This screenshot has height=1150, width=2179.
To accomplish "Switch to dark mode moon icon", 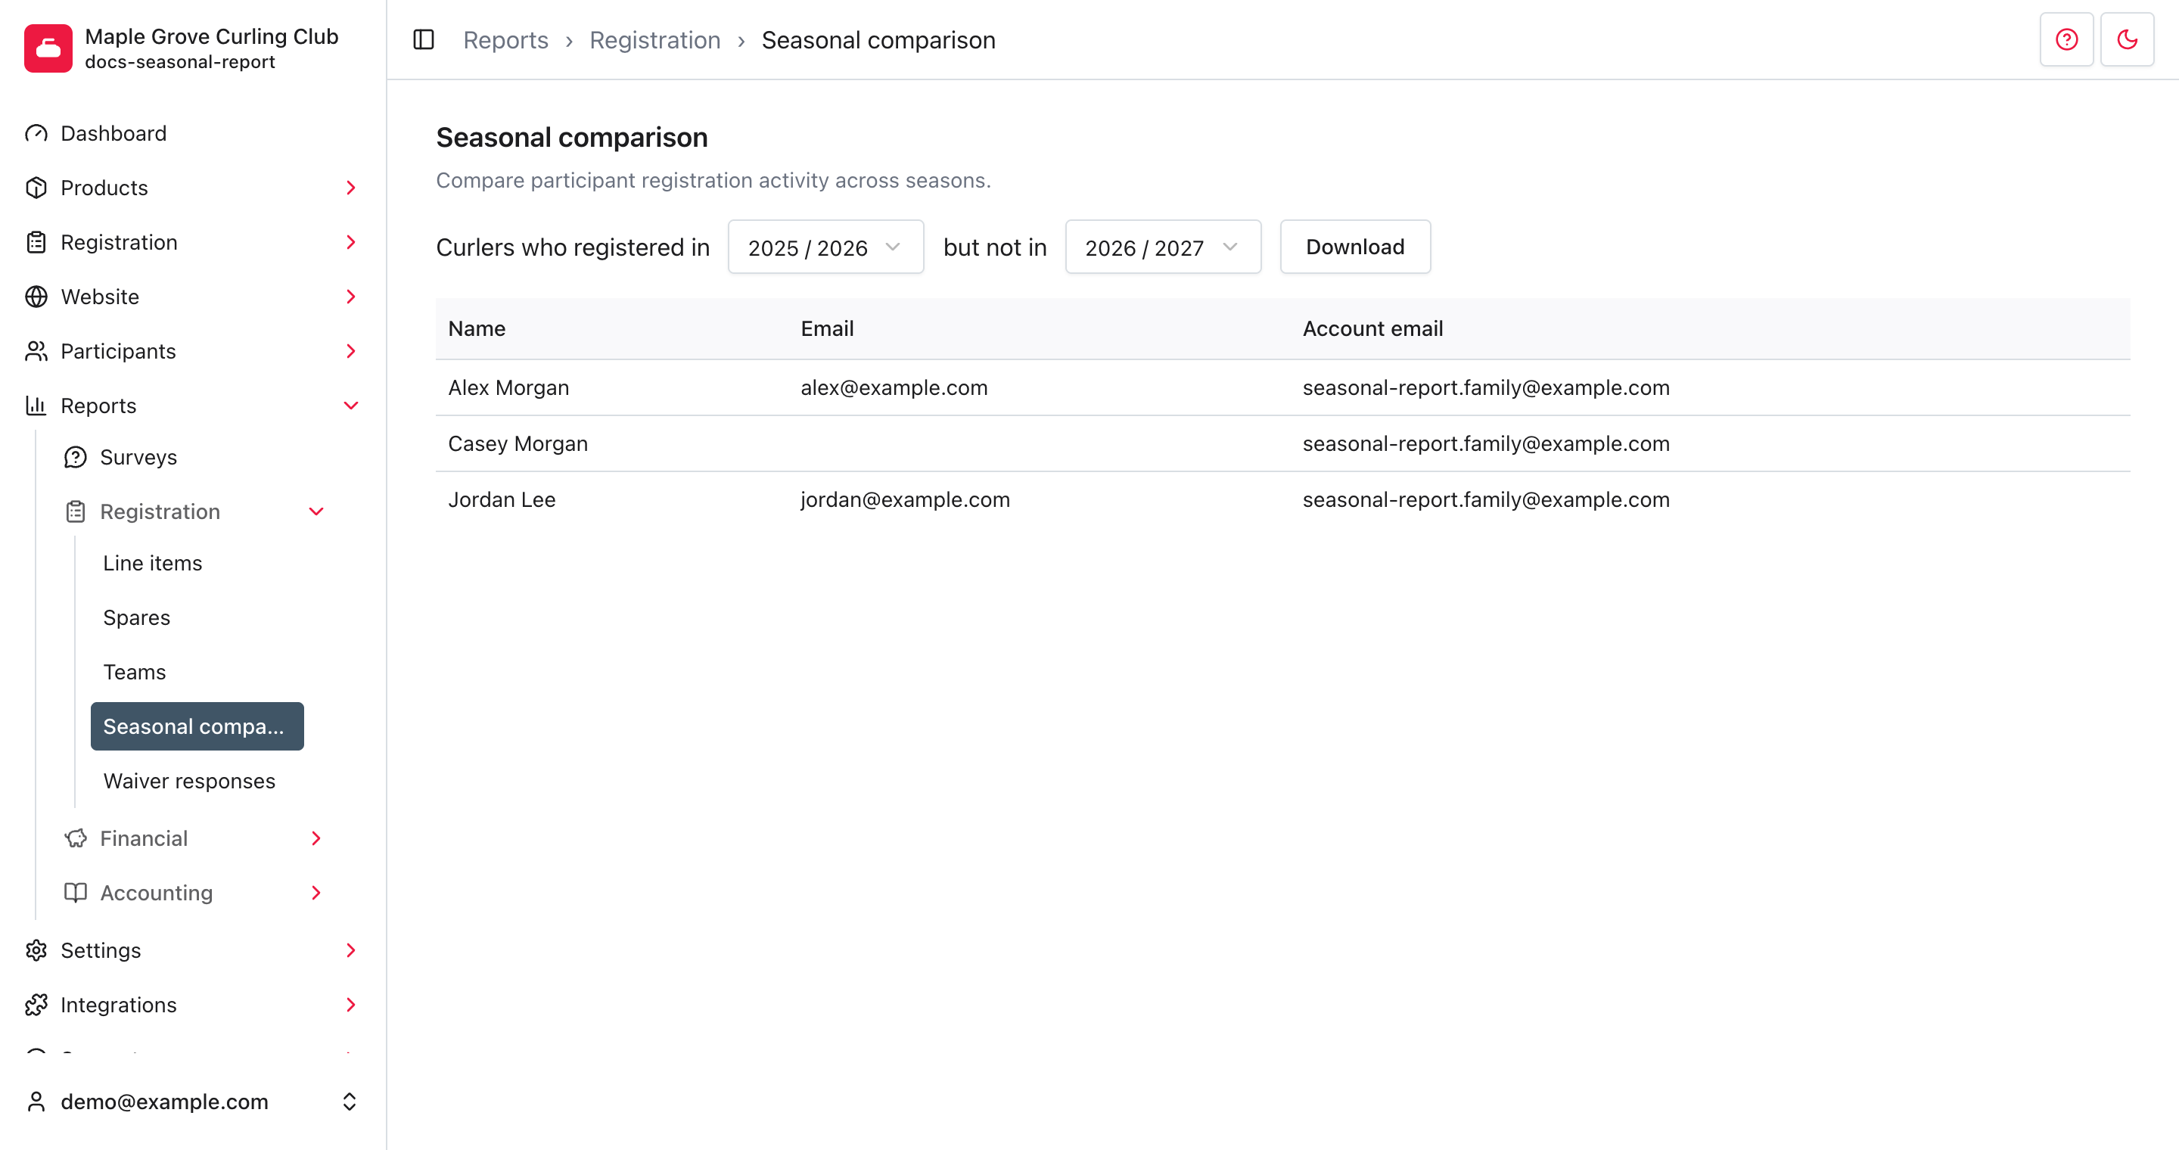I will coord(2127,40).
